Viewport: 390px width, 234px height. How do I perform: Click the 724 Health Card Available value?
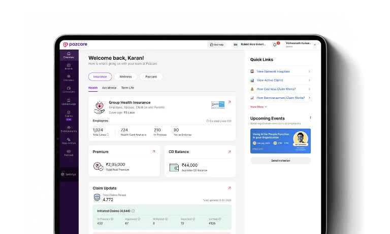pos(124,130)
